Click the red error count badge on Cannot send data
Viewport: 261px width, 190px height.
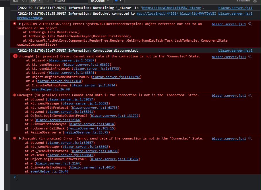[x=15, y=56]
